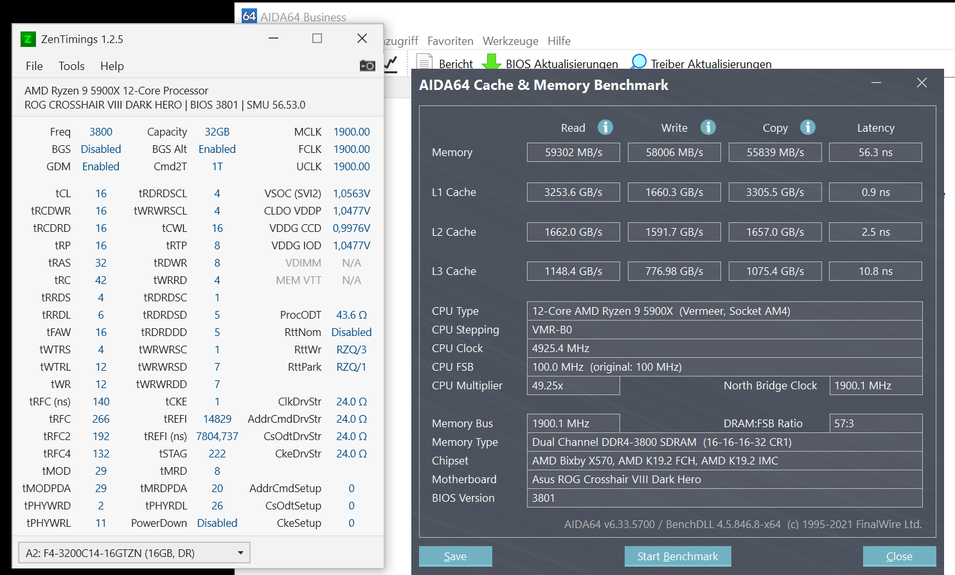This screenshot has width=955, height=575.
Task: Click the Write column info icon
Action: coord(708,127)
